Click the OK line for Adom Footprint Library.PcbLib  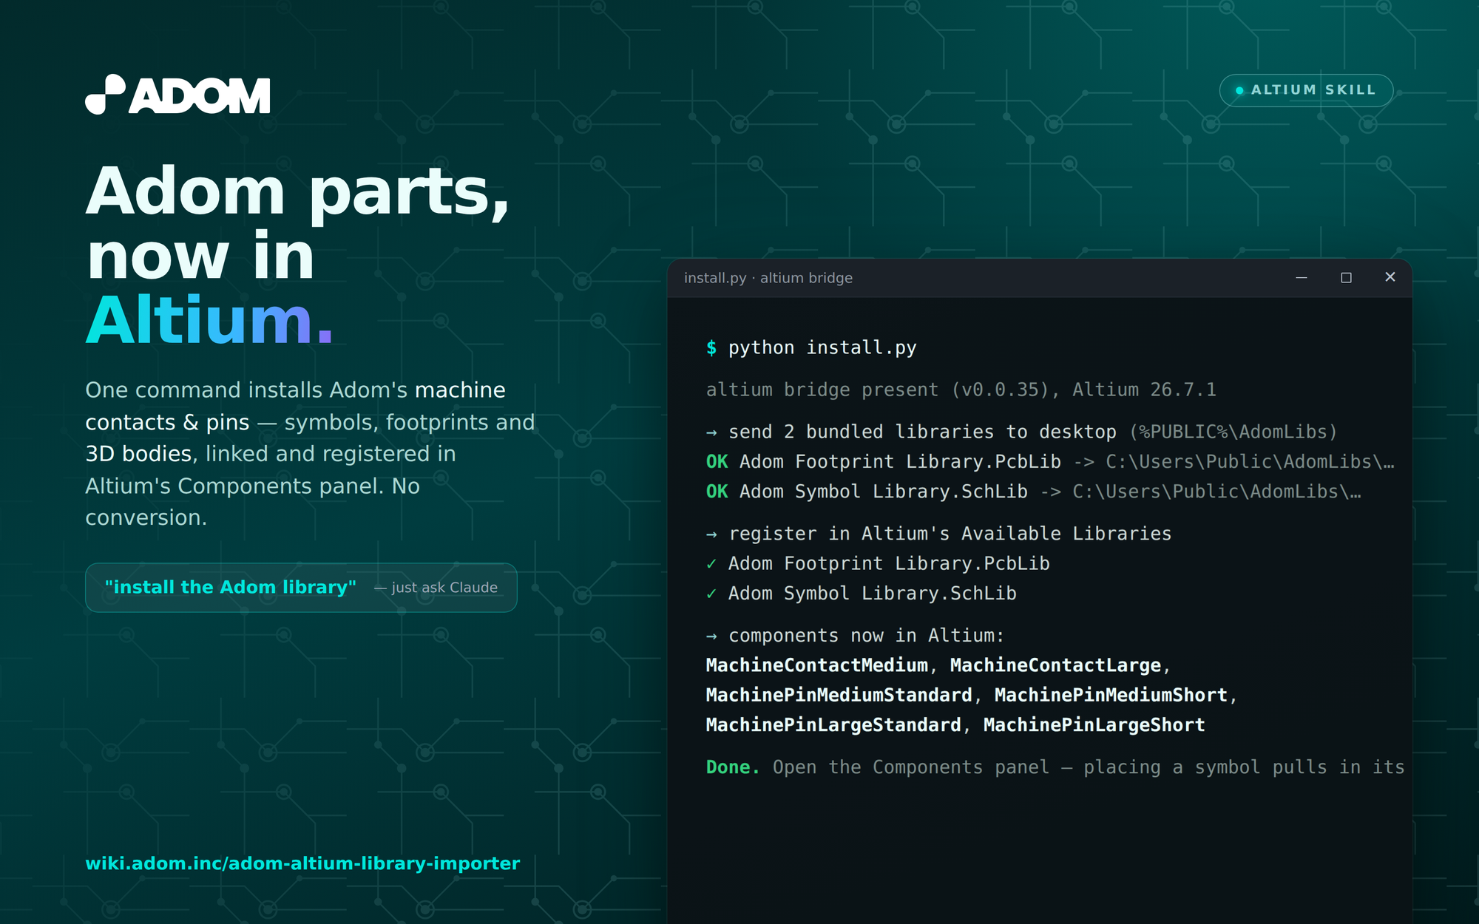[x=1050, y=462]
